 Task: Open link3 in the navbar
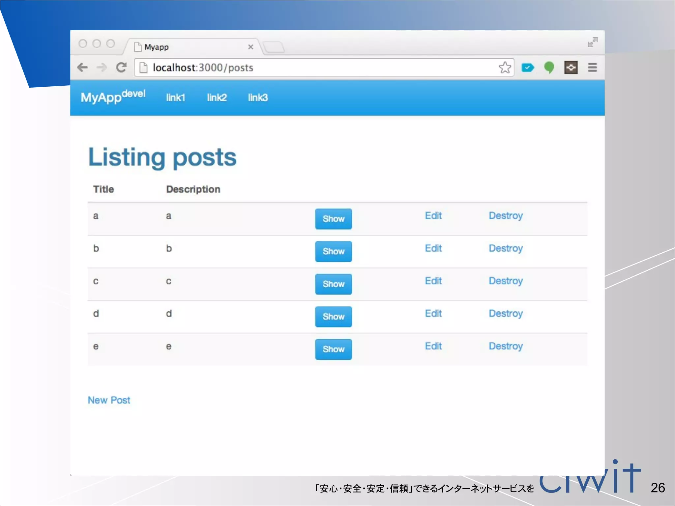click(x=258, y=98)
